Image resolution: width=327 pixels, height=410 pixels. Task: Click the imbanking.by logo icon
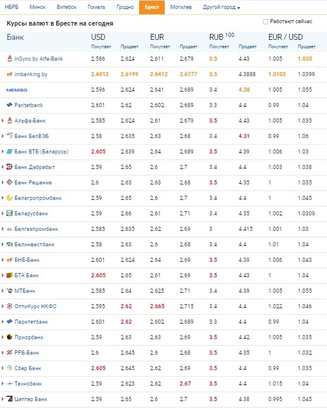pyautogui.click(x=10, y=74)
